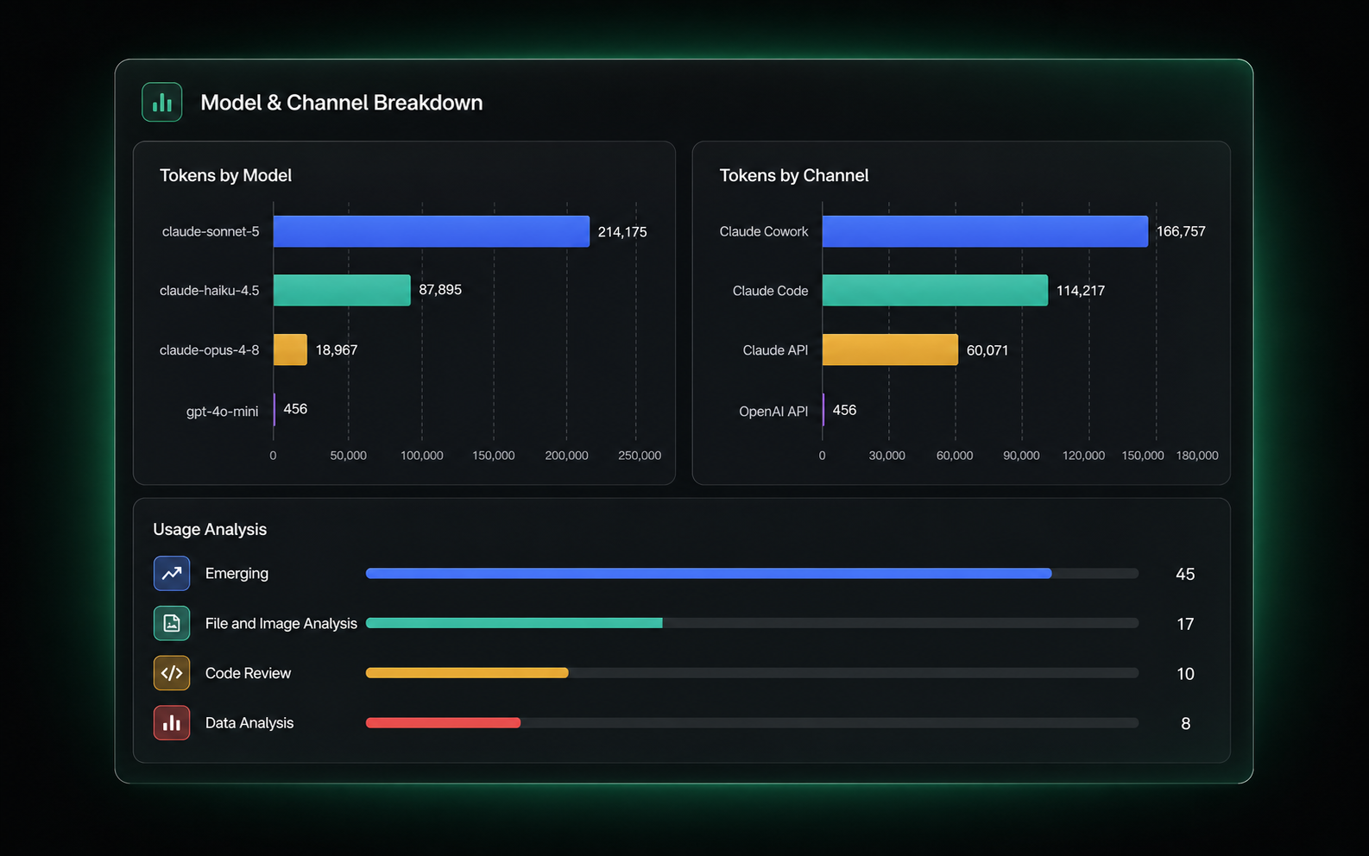Click the 'Code Review' label
Viewport: 1369px width, 856px height.
pos(248,673)
